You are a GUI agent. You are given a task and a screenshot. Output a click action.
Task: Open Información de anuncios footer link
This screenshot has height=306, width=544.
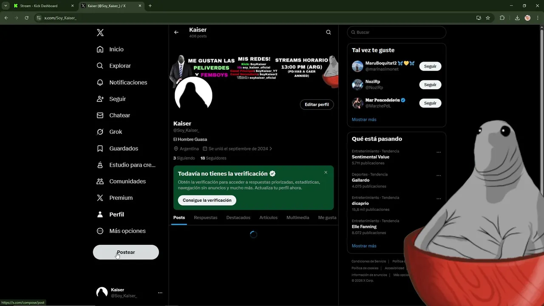click(369, 275)
